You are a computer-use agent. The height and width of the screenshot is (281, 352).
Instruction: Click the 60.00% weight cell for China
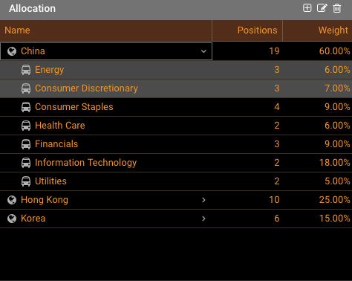[x=334, y=51]
